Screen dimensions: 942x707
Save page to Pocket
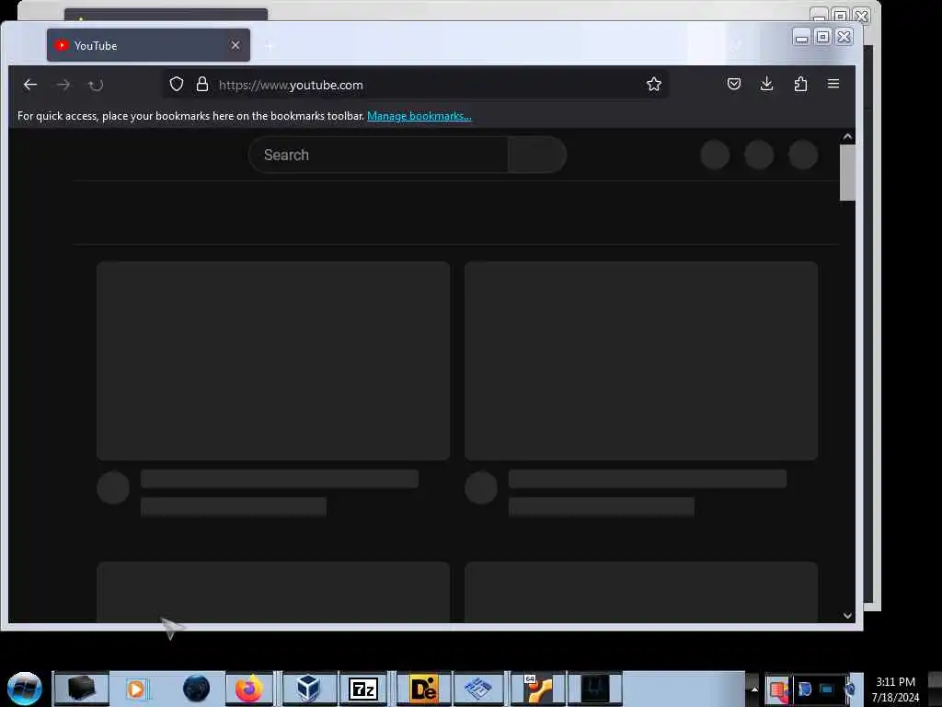(x=733, y=84)
